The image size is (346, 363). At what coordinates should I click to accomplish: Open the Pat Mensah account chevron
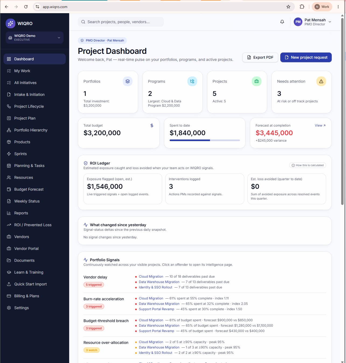330,22
